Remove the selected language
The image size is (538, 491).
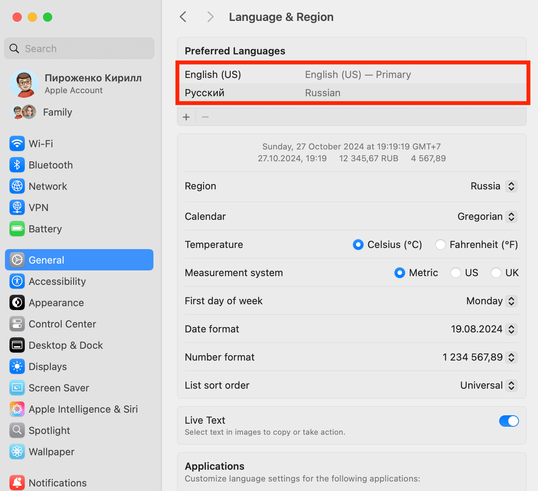(205, 117)
